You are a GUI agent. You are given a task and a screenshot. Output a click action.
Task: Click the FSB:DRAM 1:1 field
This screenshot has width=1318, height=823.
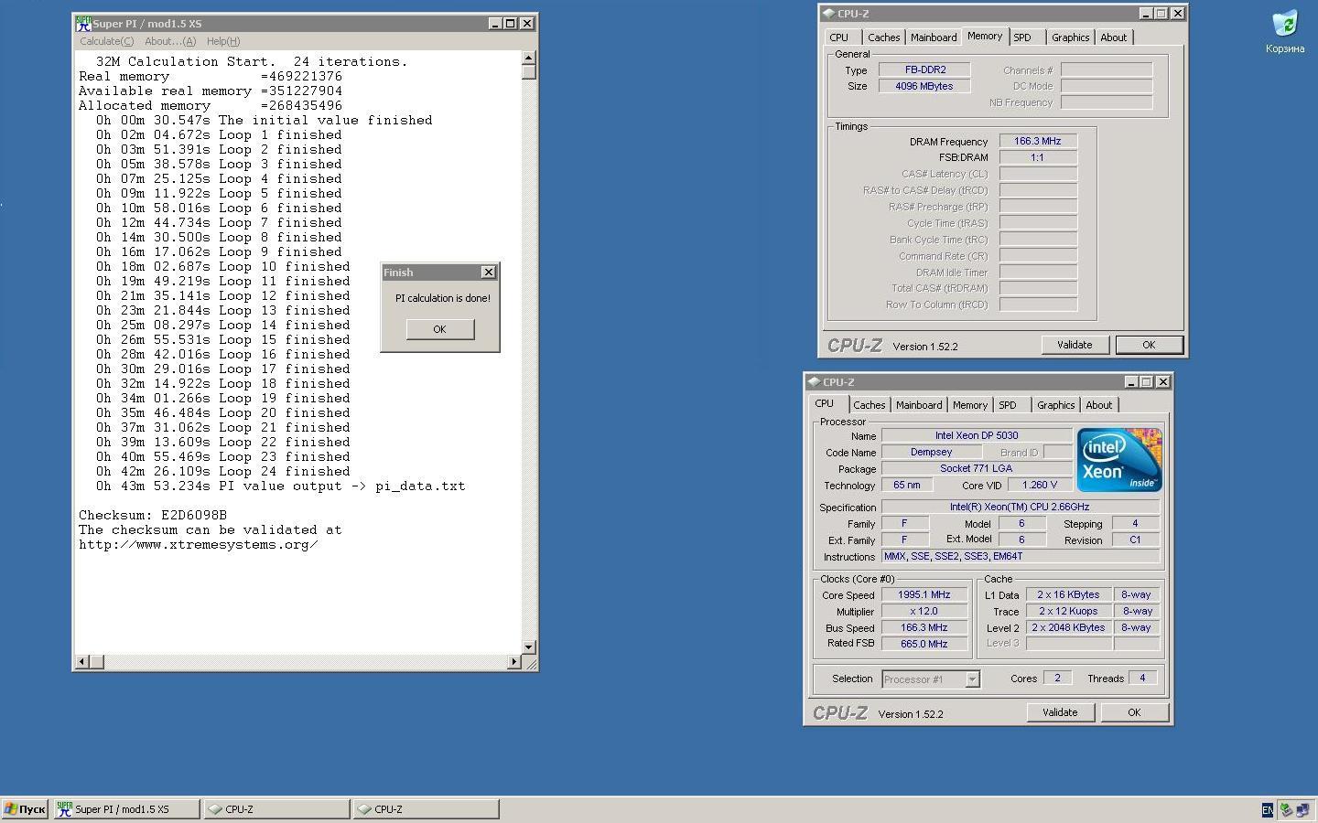[1038, 157]
